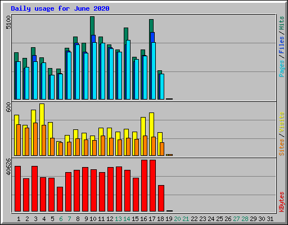Click day 29 on the x-axis
This screenshot has height=225, width=288.
pyautogui.click(x=254, y=219)
